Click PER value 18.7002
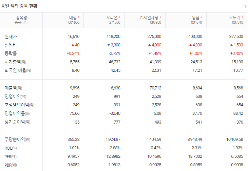The image size is (248, 171). 195,156
